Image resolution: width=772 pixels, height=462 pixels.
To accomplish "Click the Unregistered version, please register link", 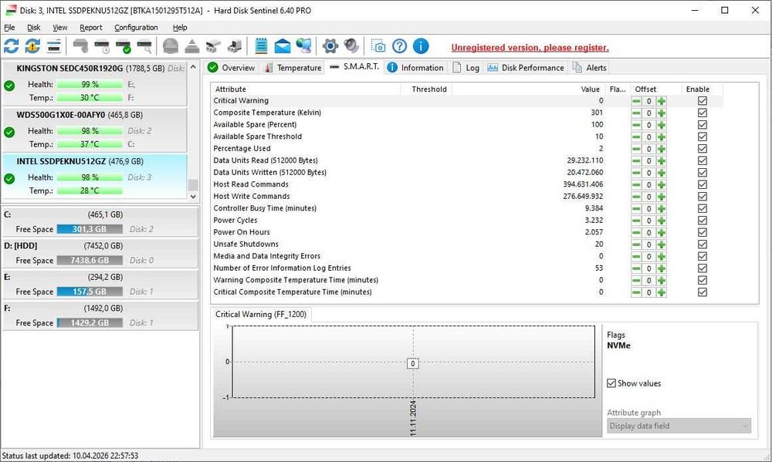I will tap(530, 48).
